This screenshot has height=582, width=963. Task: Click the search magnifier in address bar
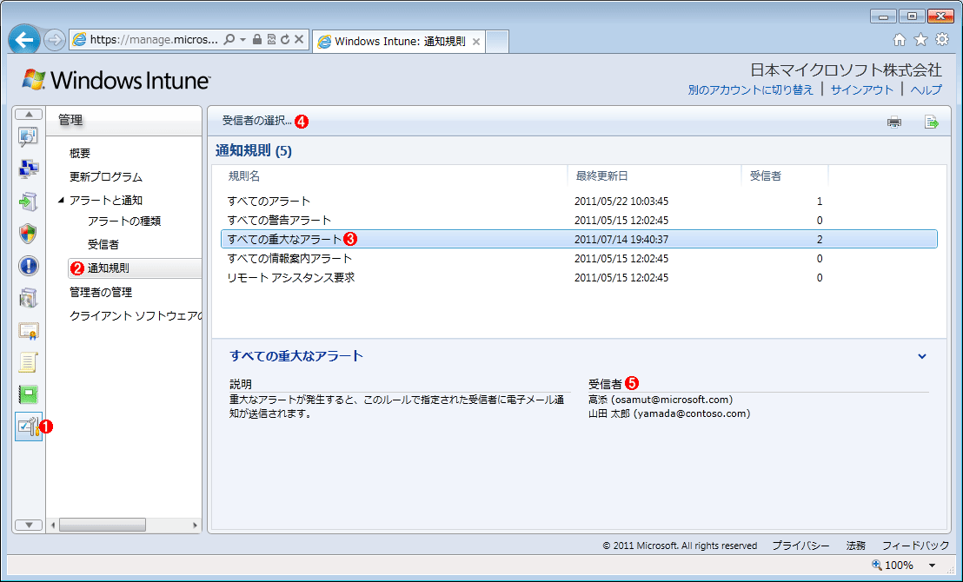tap(229, 39)
